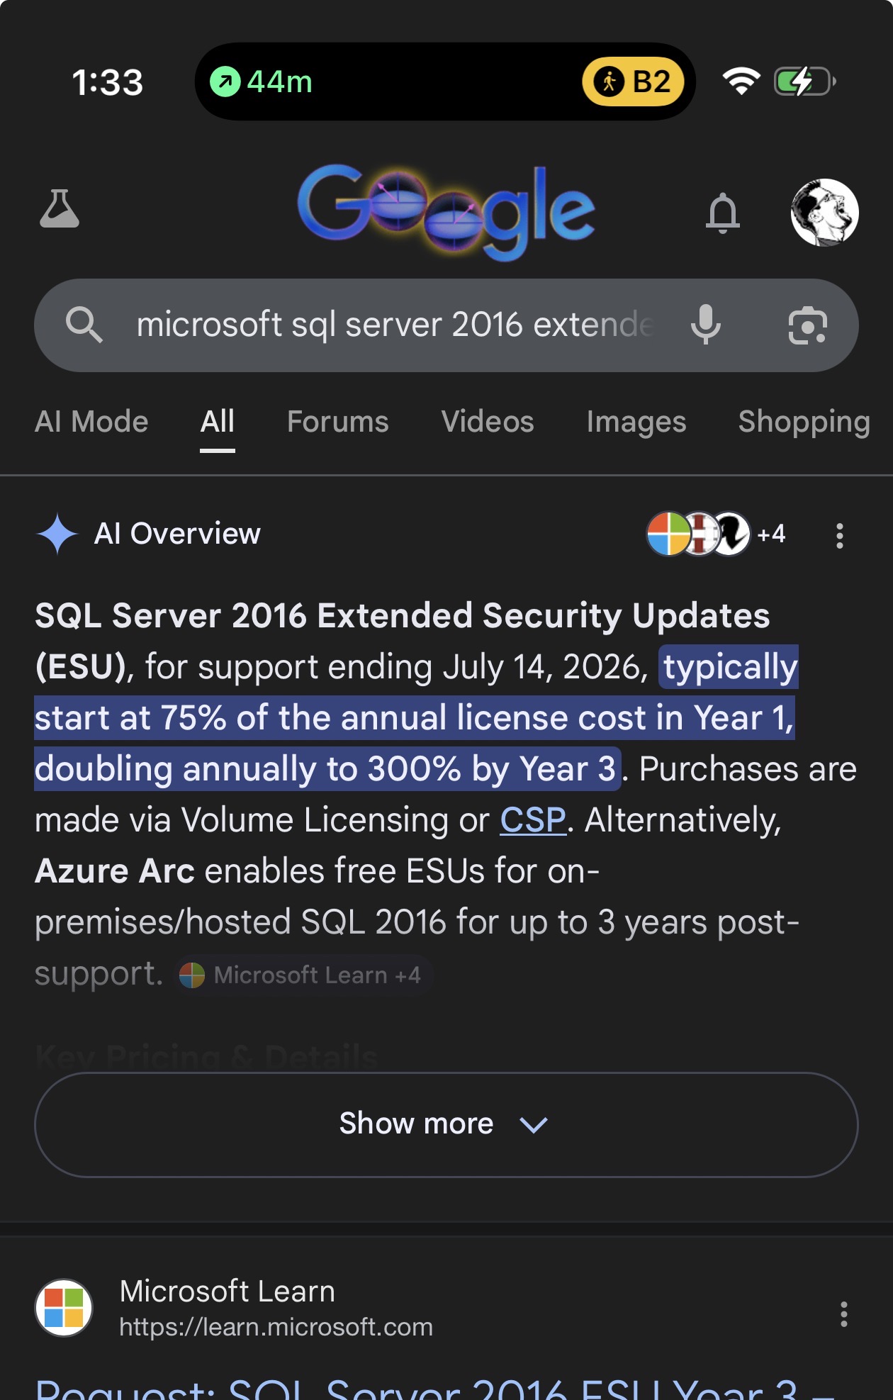The width and height of the screenshot is (893, 1400).
Task: Tap the Google doodle logo
Action: click(x=446, y=211)
